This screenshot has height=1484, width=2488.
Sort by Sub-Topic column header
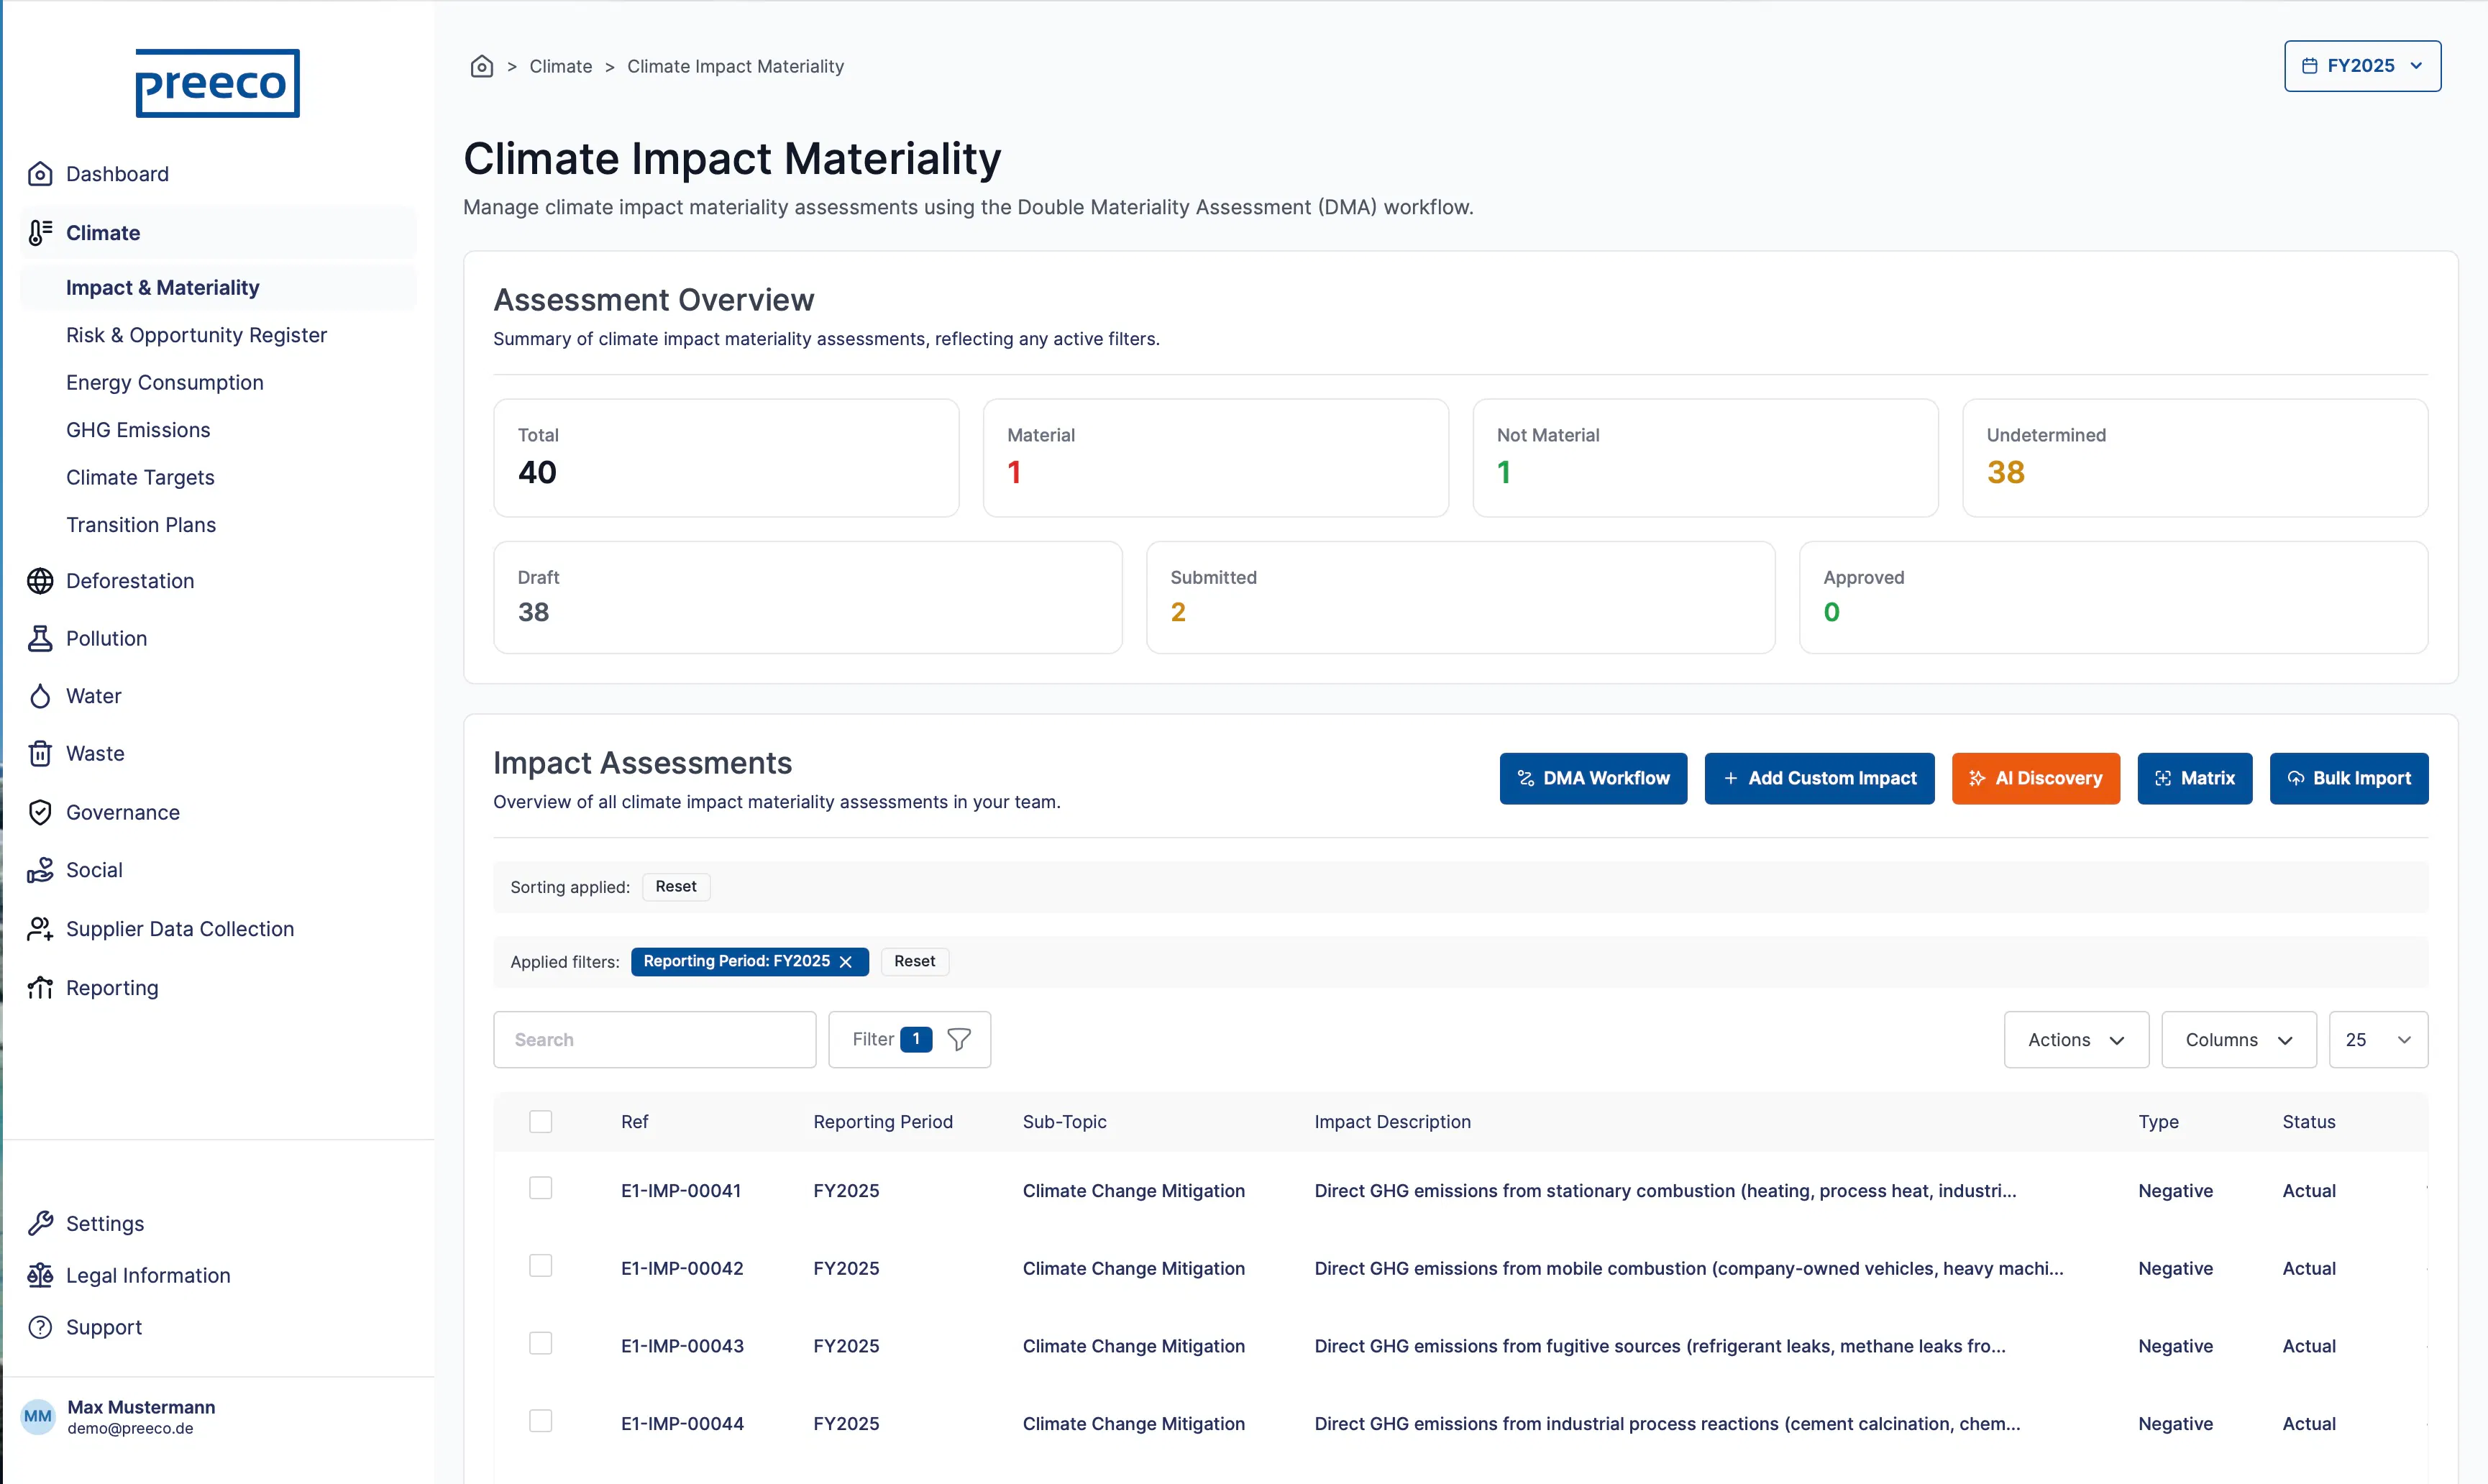pyautogui.click(x=1064, y=1122)
